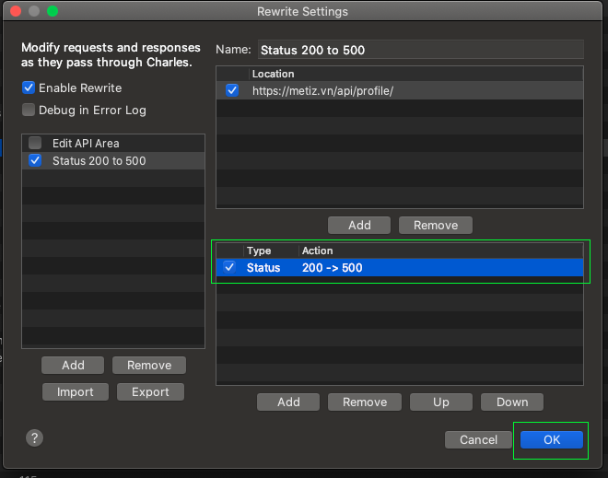Image resolution: width=608 pixels, height=478 pixels.
Task: Toggle the metiz.vn location checkbox
Action: point(232,90)
